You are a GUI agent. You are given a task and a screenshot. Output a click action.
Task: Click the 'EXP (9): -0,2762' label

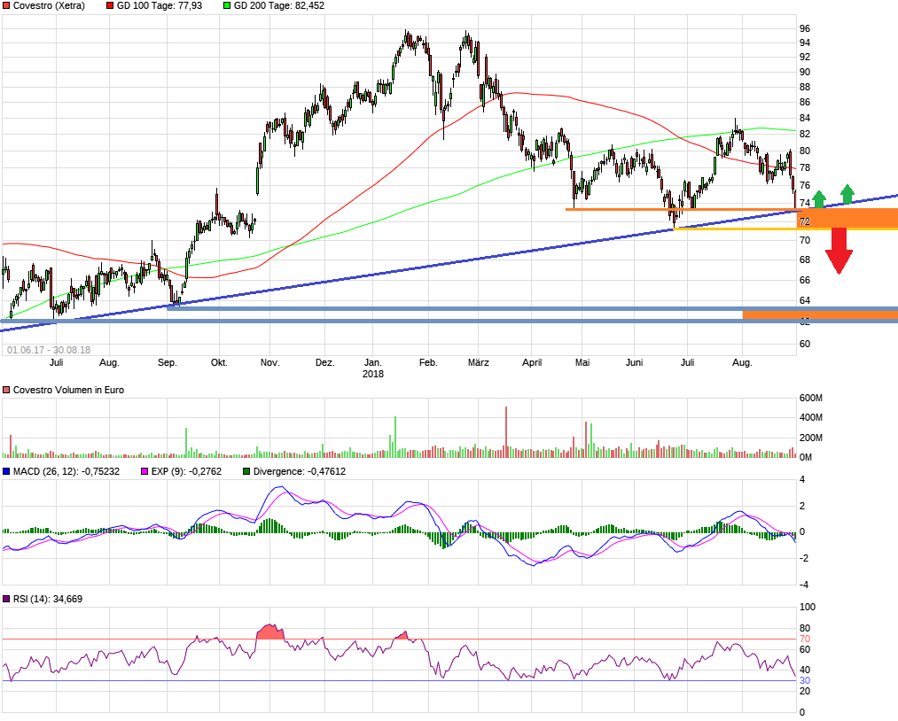(x=186, y=471)
